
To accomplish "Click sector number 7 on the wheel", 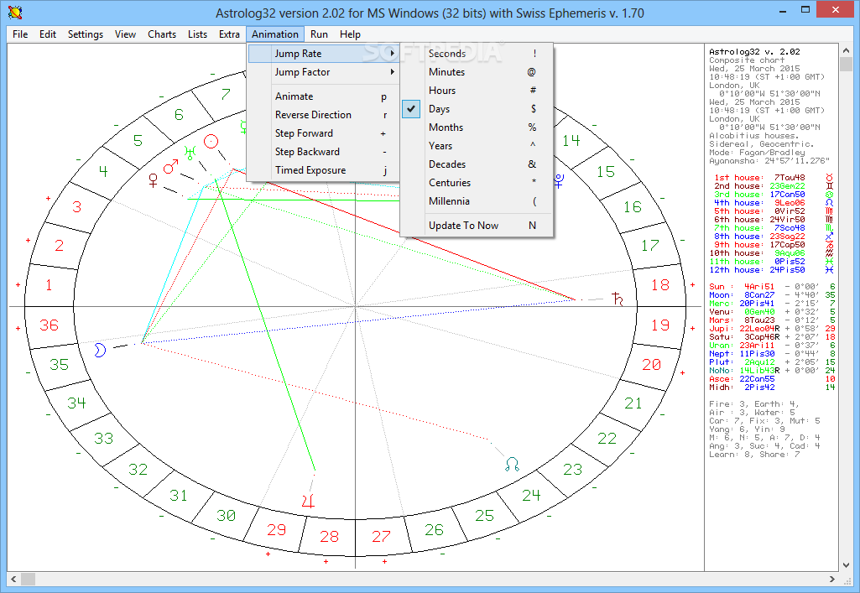I will click(226, 94).
